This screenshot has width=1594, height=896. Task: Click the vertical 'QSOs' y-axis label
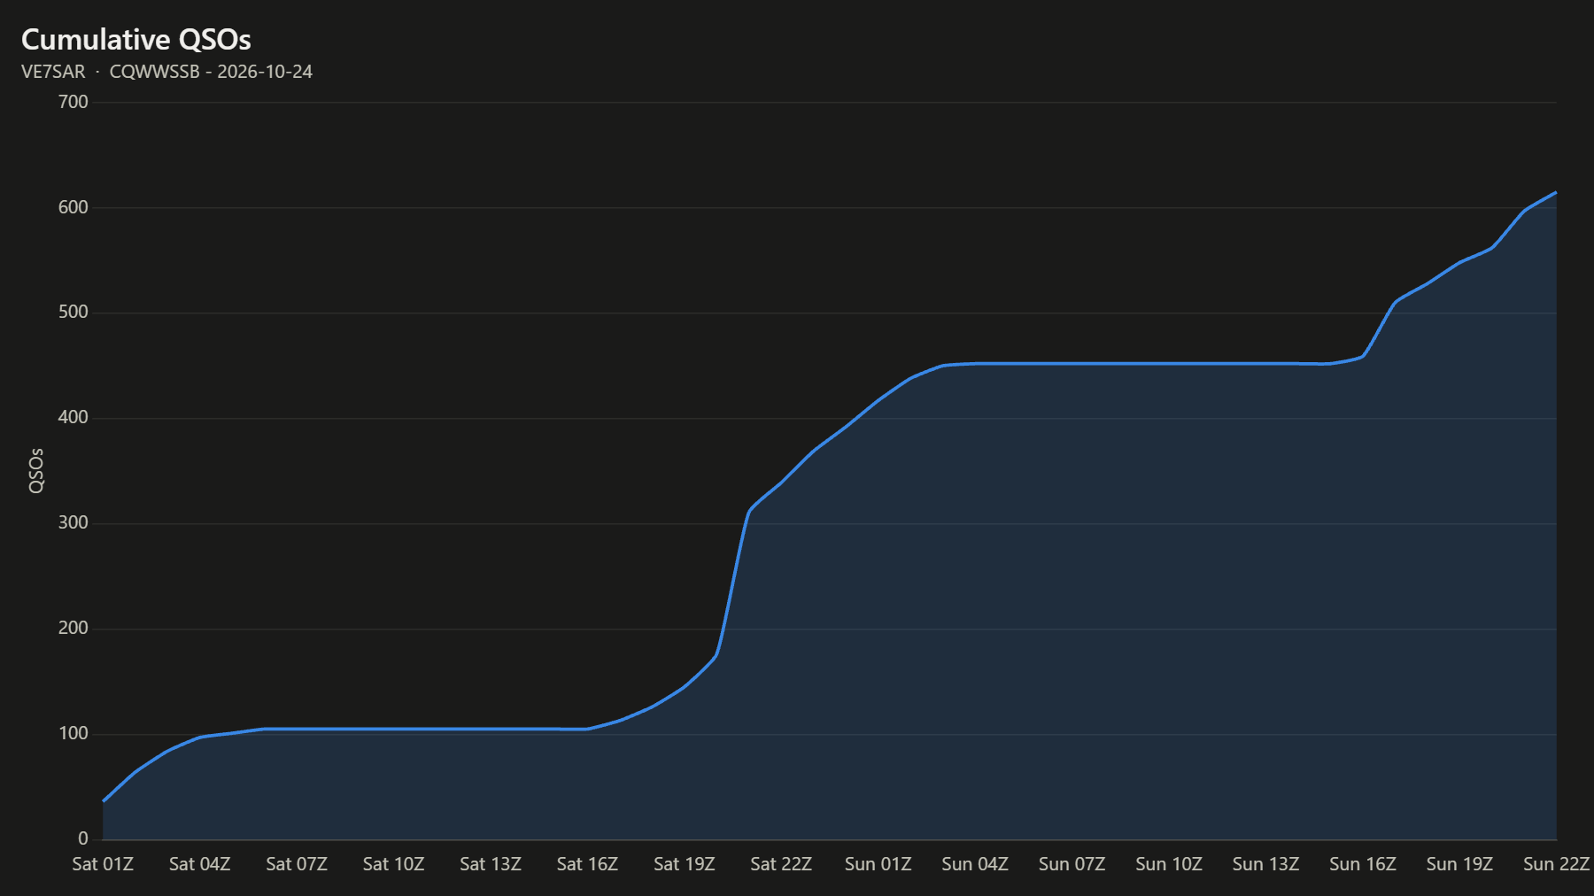pyautogui.click(x=36, y=470)
